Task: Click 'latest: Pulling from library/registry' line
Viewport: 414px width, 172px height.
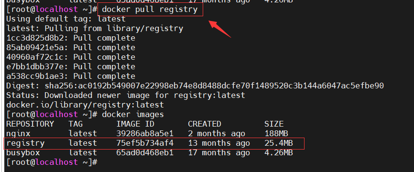Action: [x=95, y=29]
